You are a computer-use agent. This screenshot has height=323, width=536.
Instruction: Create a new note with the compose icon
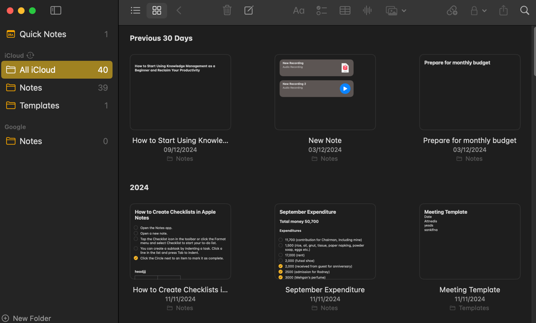249,10
